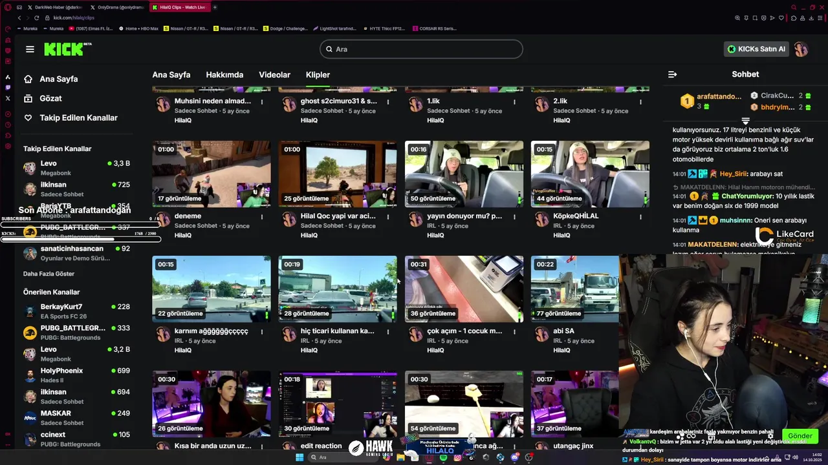The image size is (828, 465).
Task: Open the LightShot bookmark
Action: pos(335,28)
